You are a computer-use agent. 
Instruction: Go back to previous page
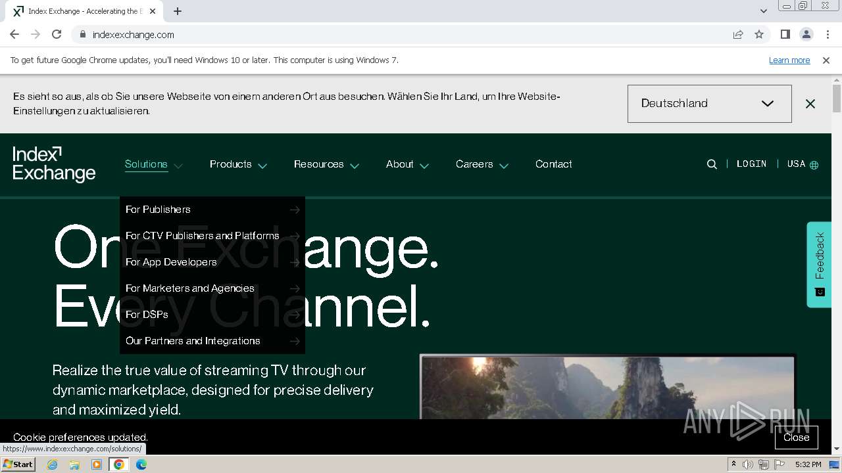[x=14, y=34]
